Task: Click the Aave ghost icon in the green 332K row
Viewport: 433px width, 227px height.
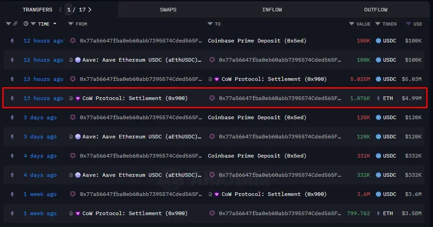Action: click(78, 175)
